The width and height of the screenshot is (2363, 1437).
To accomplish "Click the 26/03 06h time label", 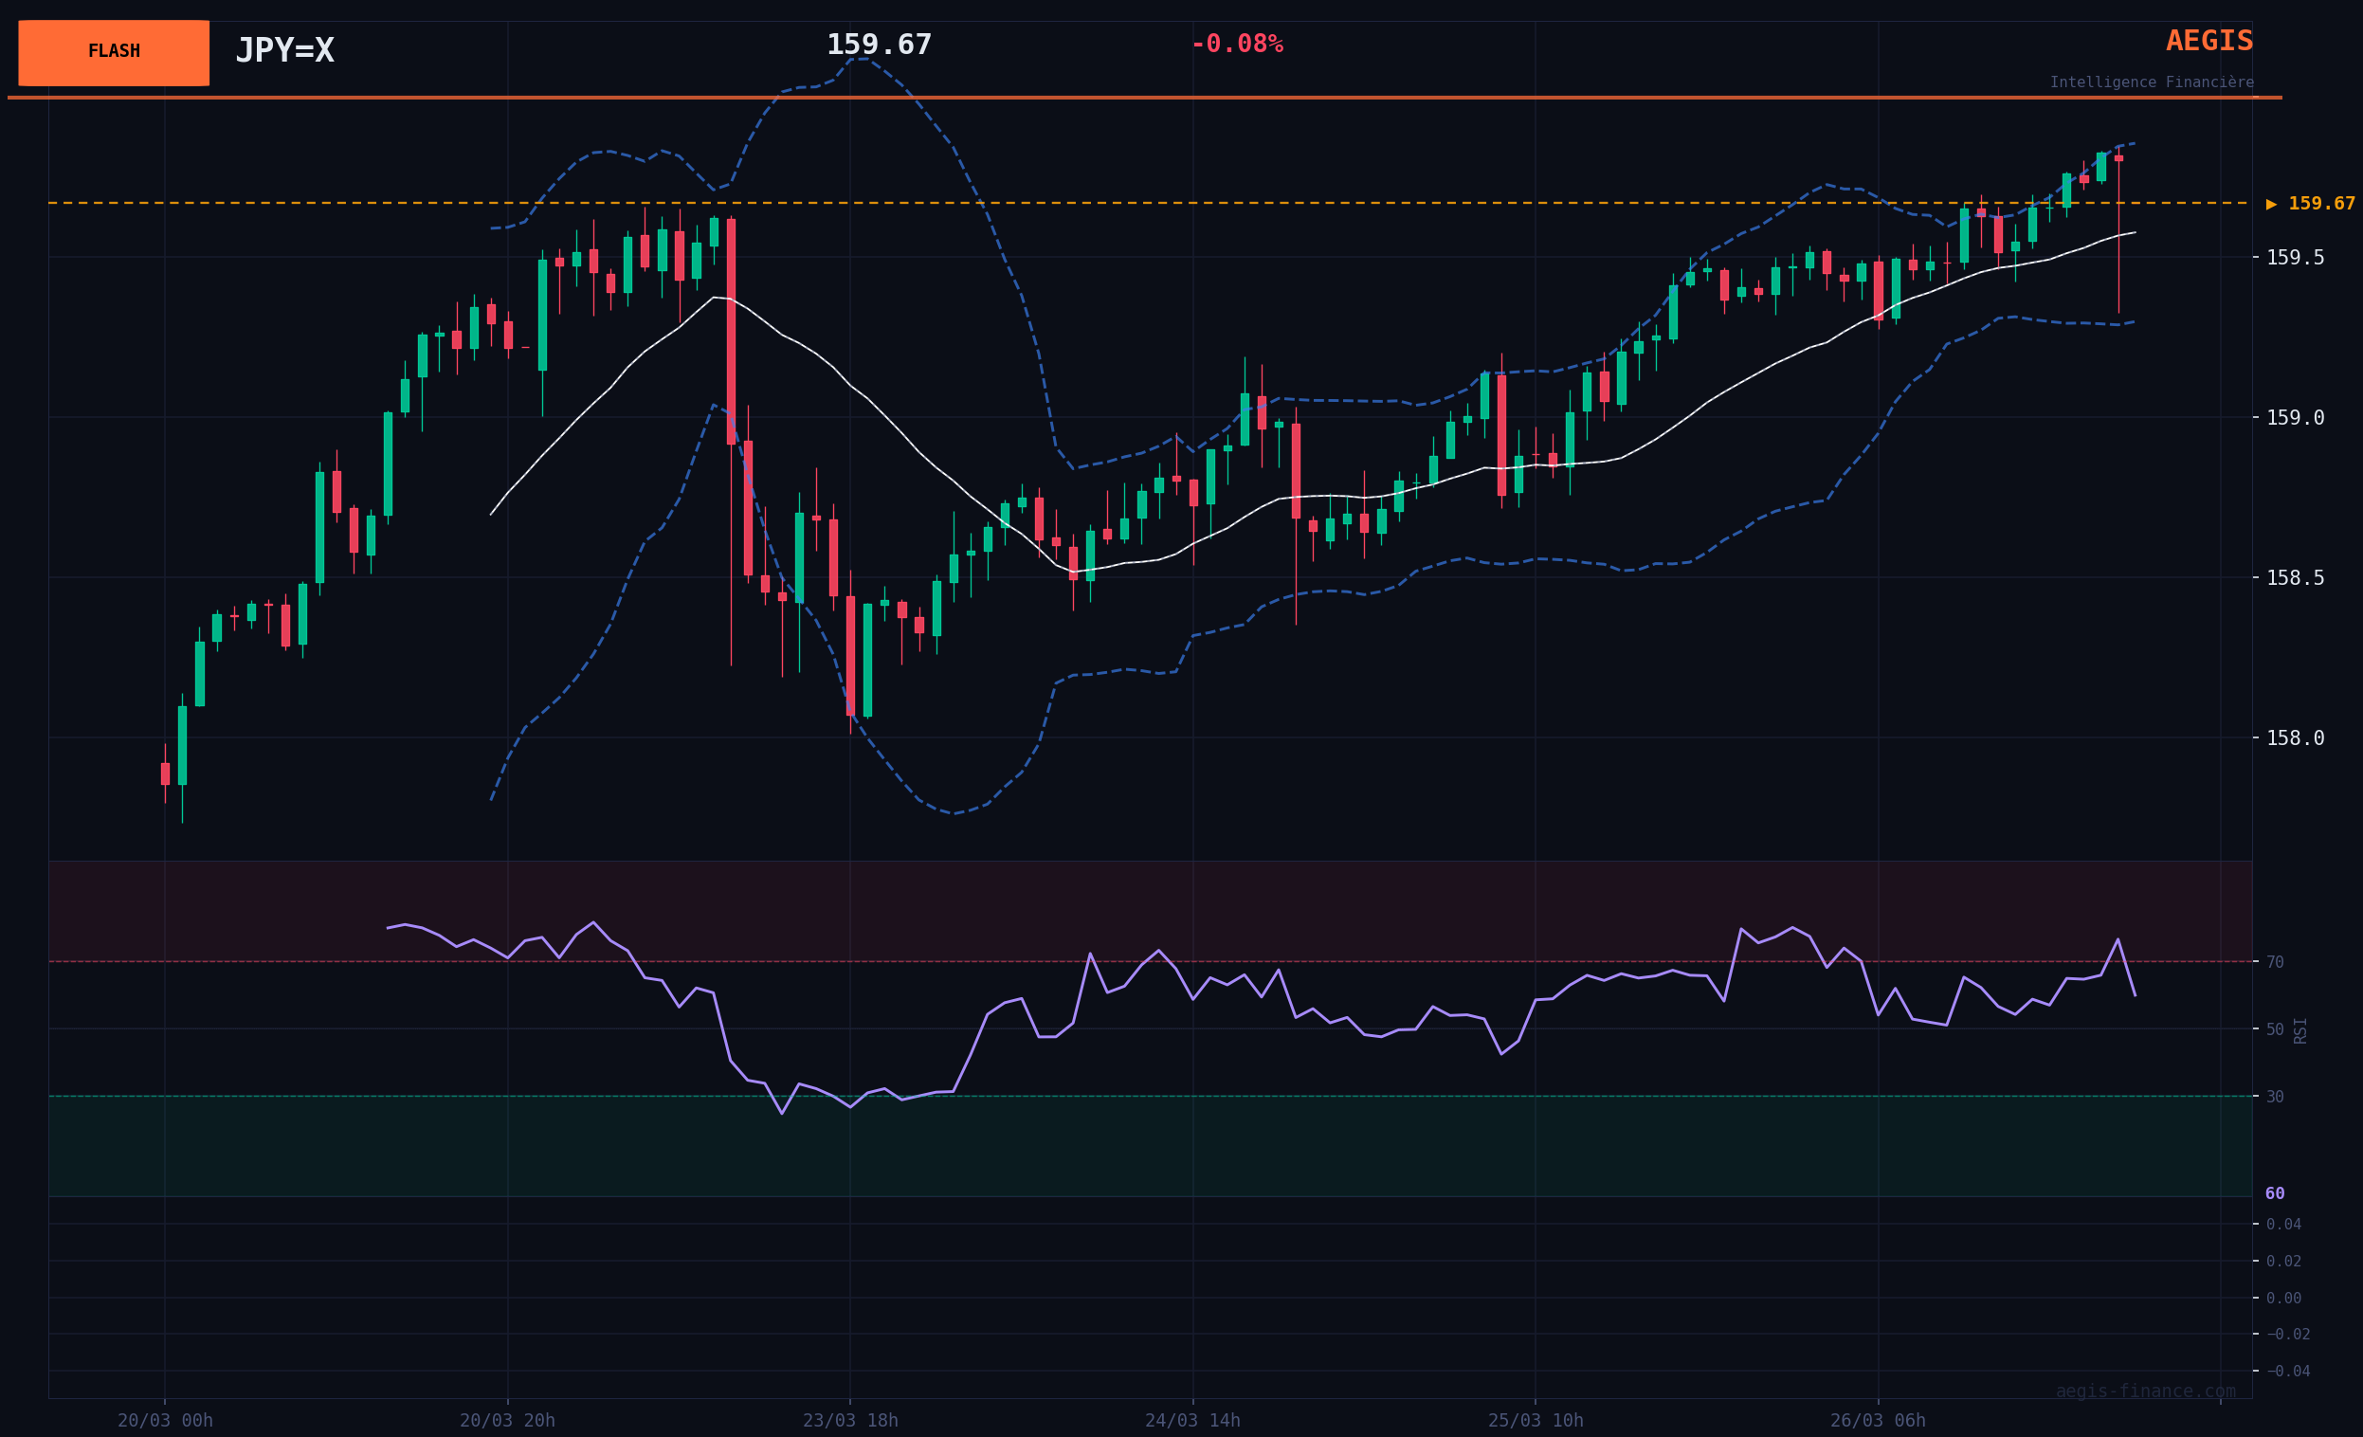I will [x=1877, y=1421].
